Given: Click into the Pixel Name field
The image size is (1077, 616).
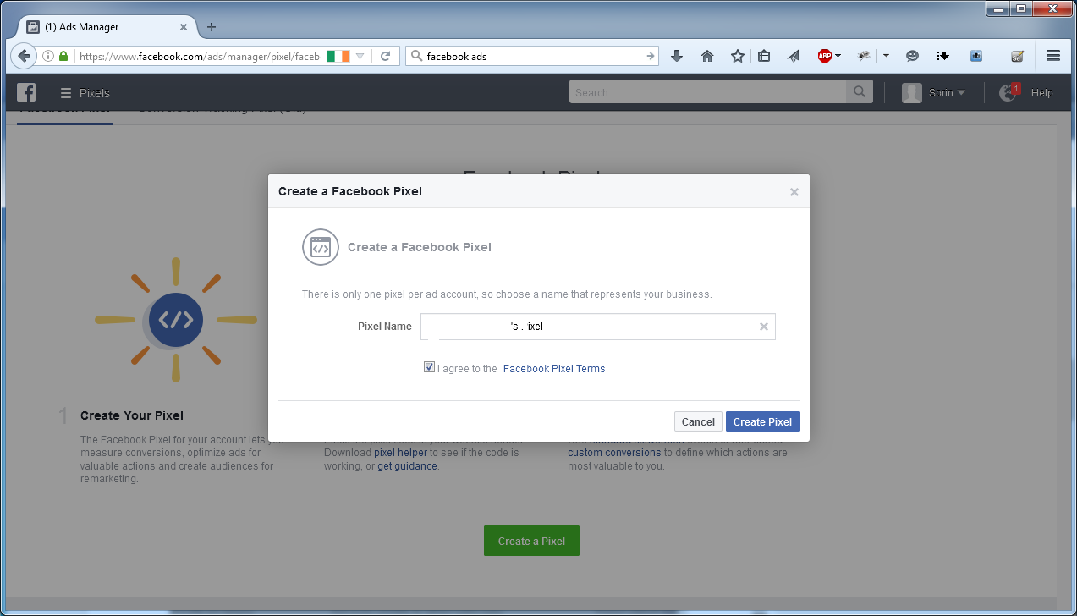Looking at the screenshot, I should [x=597, y=327].
